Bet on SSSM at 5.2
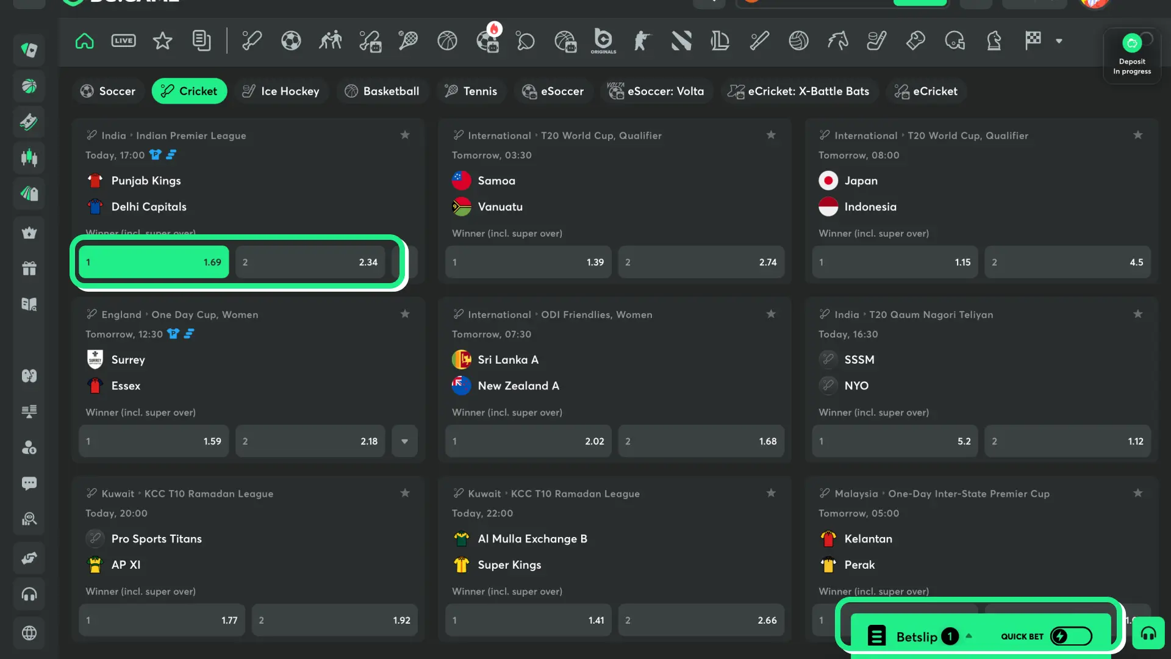The width and height of the screenshot is (1171, 659). [x=895, y=441]
